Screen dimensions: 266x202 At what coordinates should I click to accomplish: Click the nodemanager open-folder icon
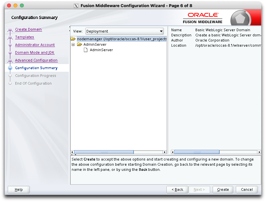pos(73,39)
